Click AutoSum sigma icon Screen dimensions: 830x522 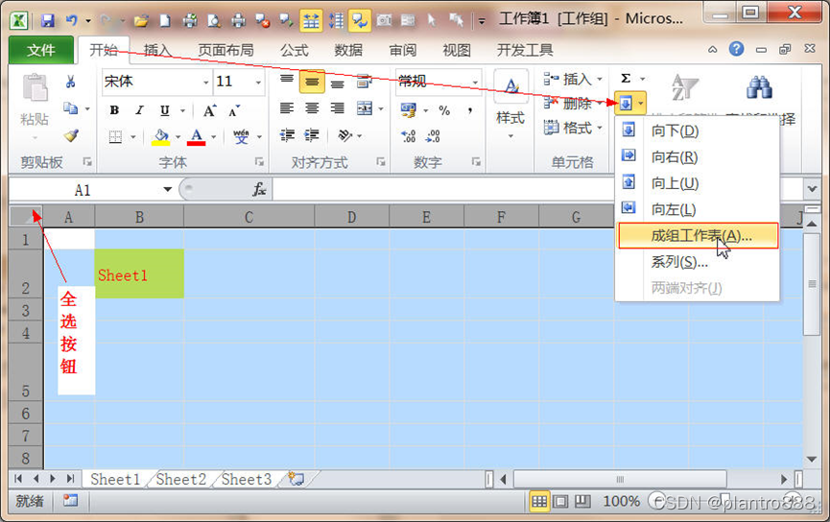[626, 79]
